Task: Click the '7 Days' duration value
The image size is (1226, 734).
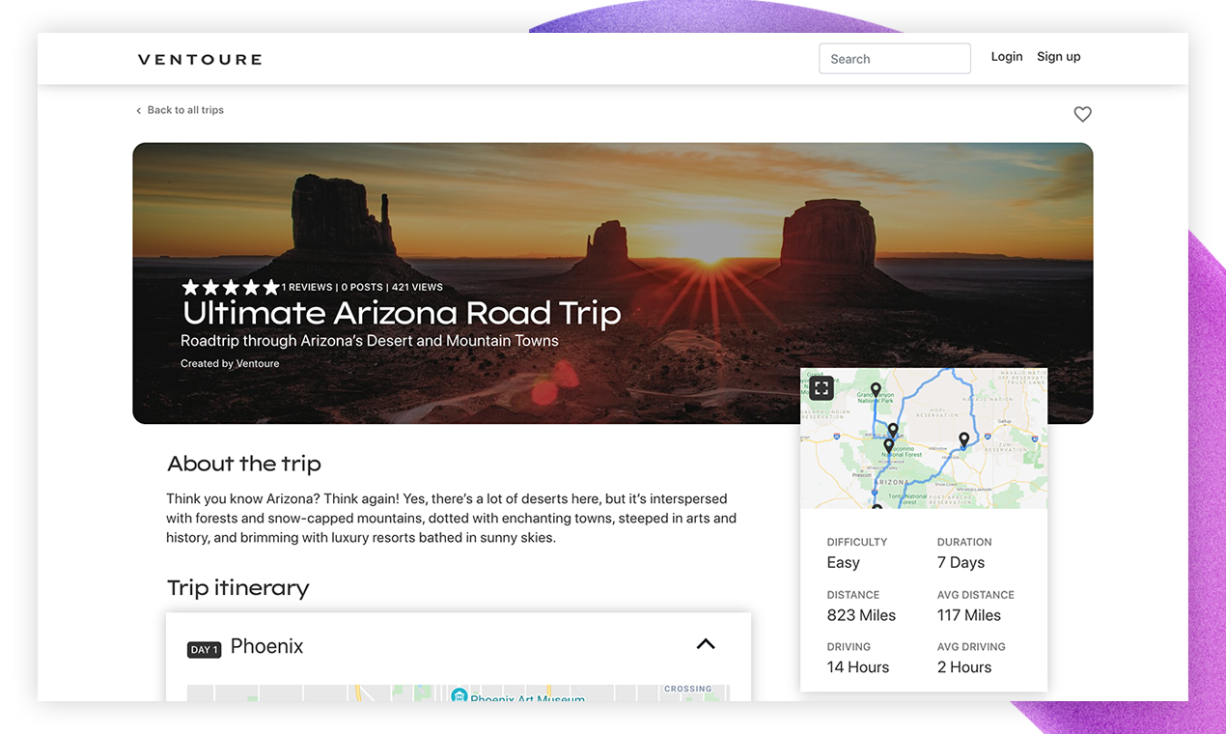Action: coord(961,563)
